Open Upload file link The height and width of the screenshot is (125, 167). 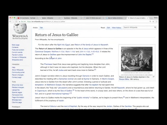coord(16,90)
